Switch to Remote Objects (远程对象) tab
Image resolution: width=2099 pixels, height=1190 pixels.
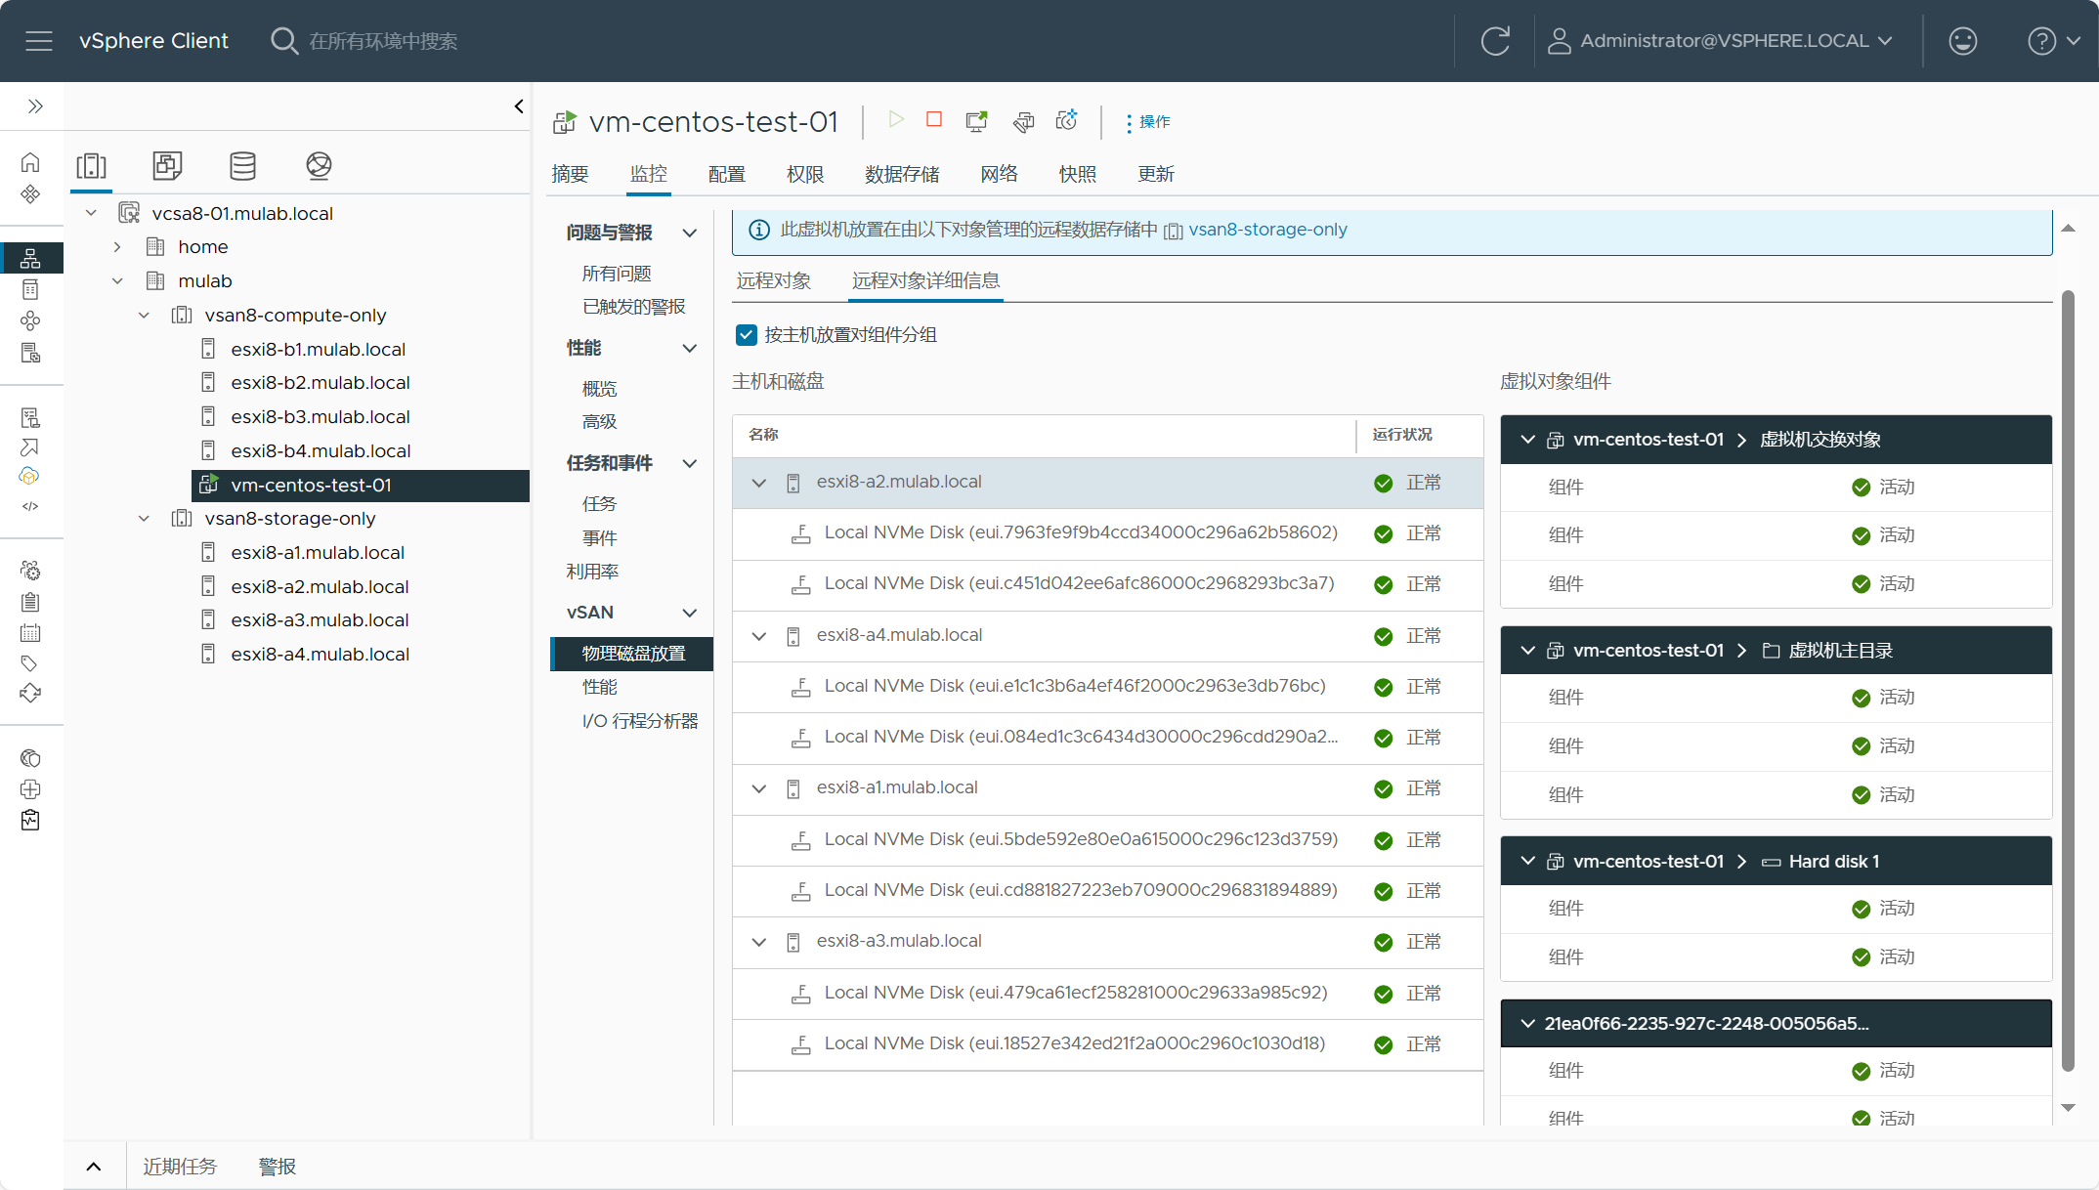pyautogui.click(x=774, y=281)
